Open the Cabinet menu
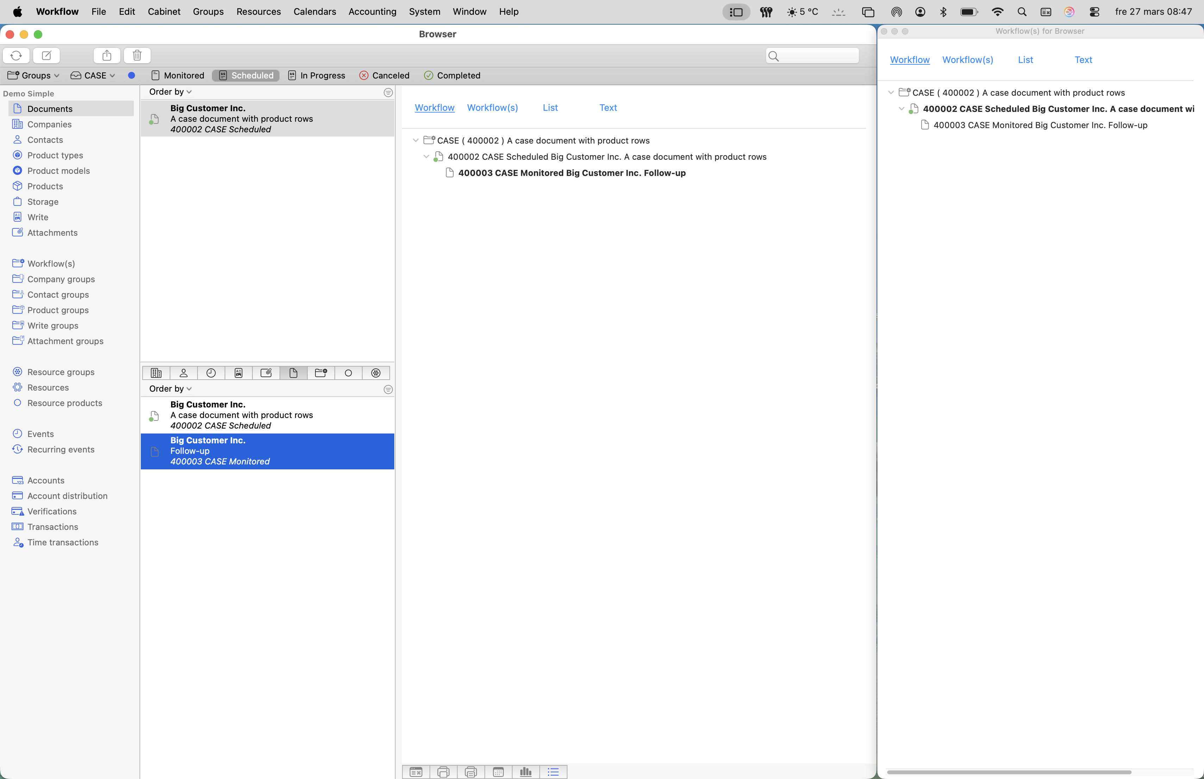Screen dimensions: 1204x779 click(164, 12)
